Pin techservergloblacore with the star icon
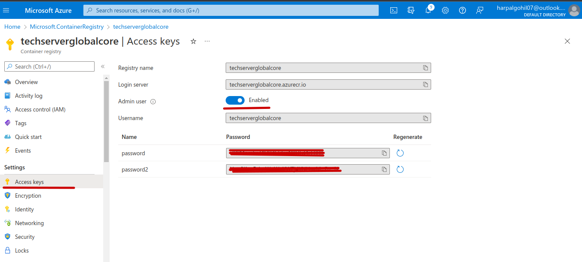582x262 pixels. click(x=193, y=41)
